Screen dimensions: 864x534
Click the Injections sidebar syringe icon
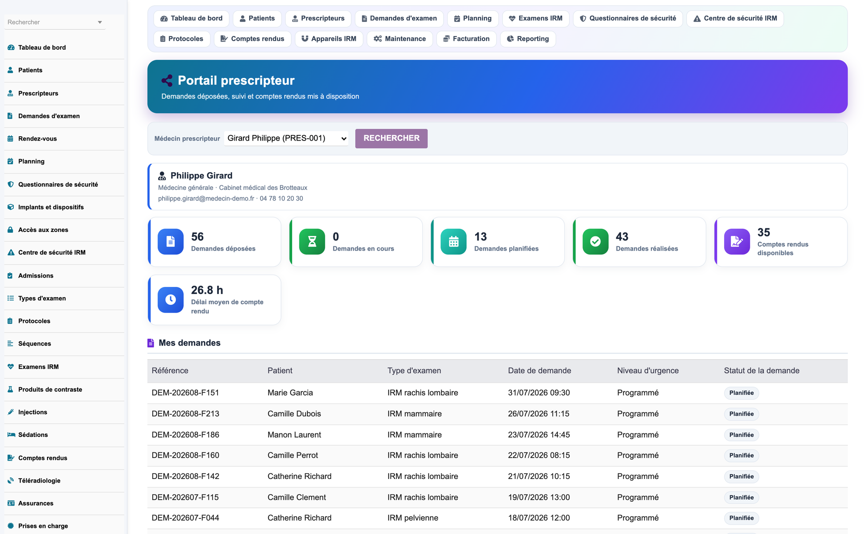[11, 412]
